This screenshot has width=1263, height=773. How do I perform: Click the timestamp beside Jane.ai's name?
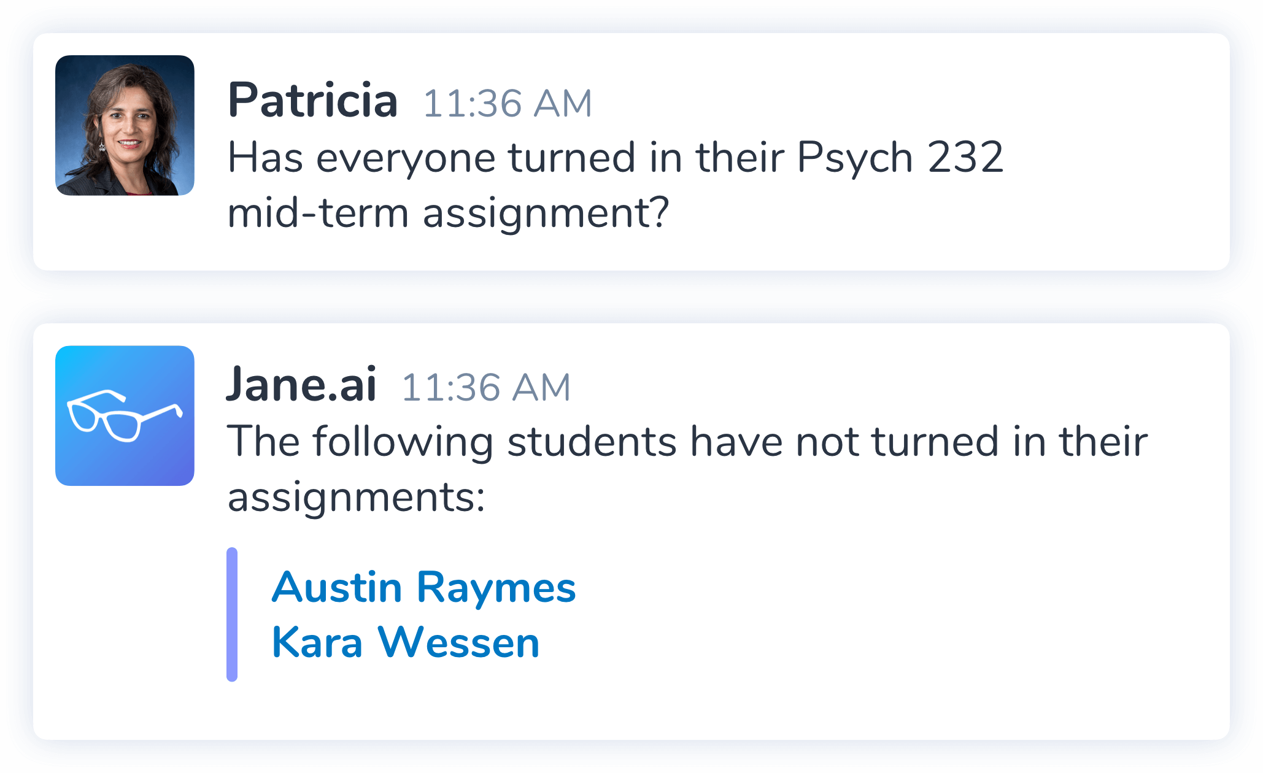[486, 388]
